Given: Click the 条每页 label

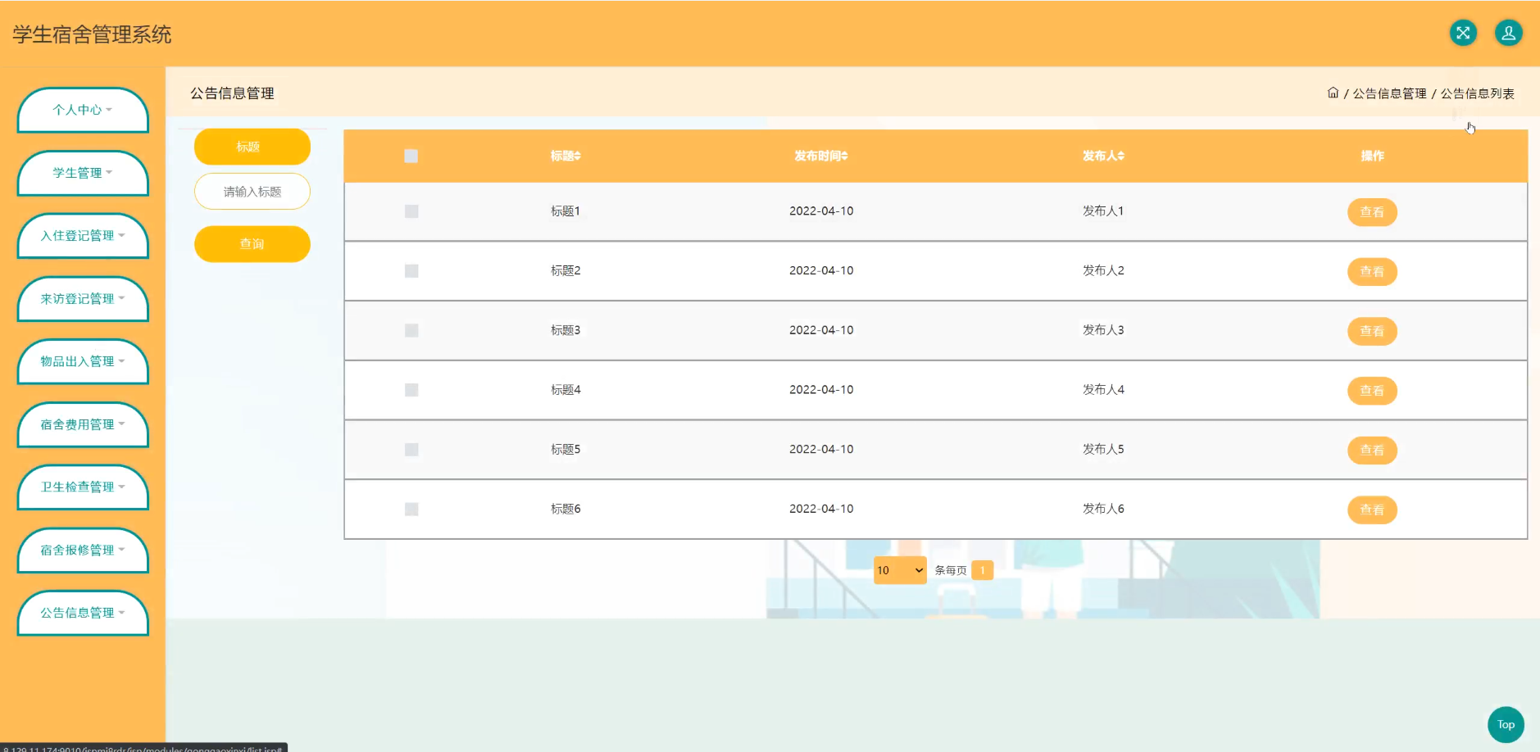Looking at the screenshot, I should click(x=951, y=570).
